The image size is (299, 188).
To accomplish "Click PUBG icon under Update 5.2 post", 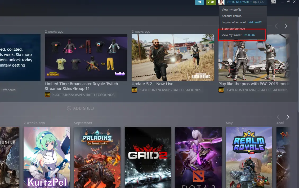I will click(x=134, y=90).
